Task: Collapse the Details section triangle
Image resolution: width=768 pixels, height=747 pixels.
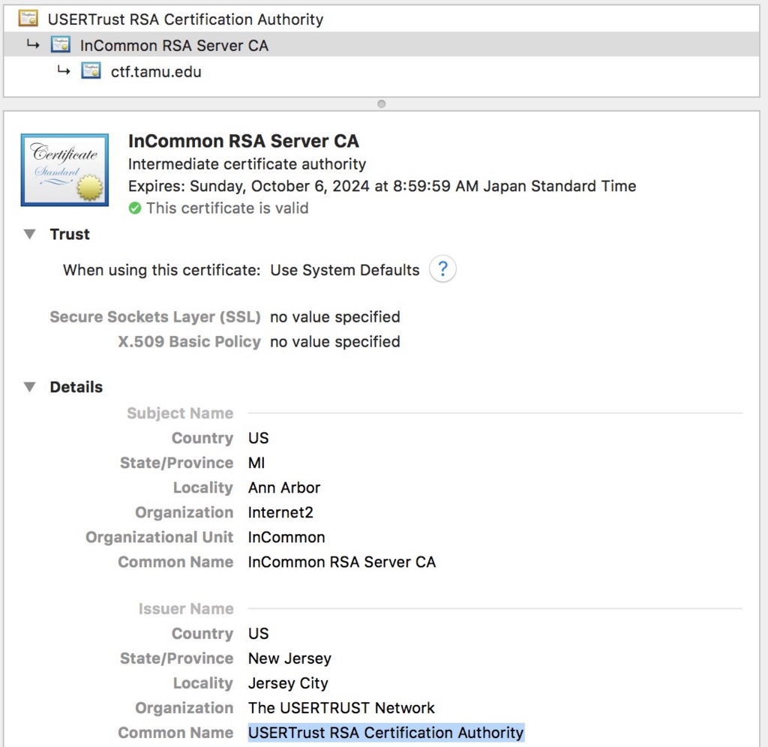Action: click(30, 387)
